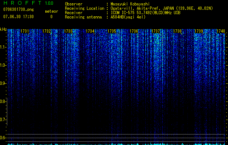Select the 1735 time marker
The height and width of the screenshot is (145, 228).
(x=112, y=31)
